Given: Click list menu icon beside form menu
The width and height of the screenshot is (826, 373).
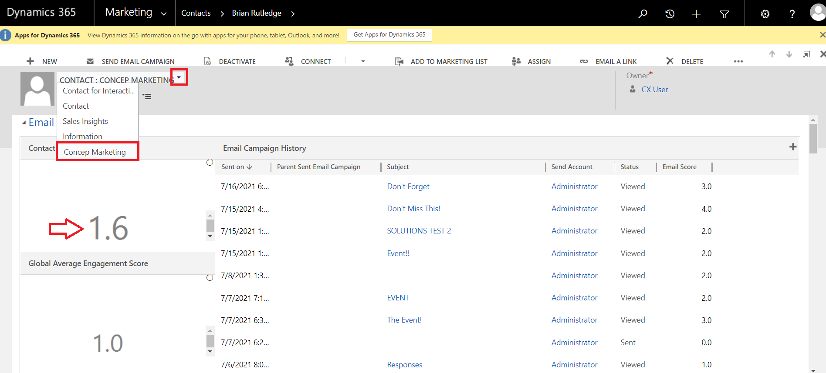Looking at the screenshot, I should click(x=147, y=97).
